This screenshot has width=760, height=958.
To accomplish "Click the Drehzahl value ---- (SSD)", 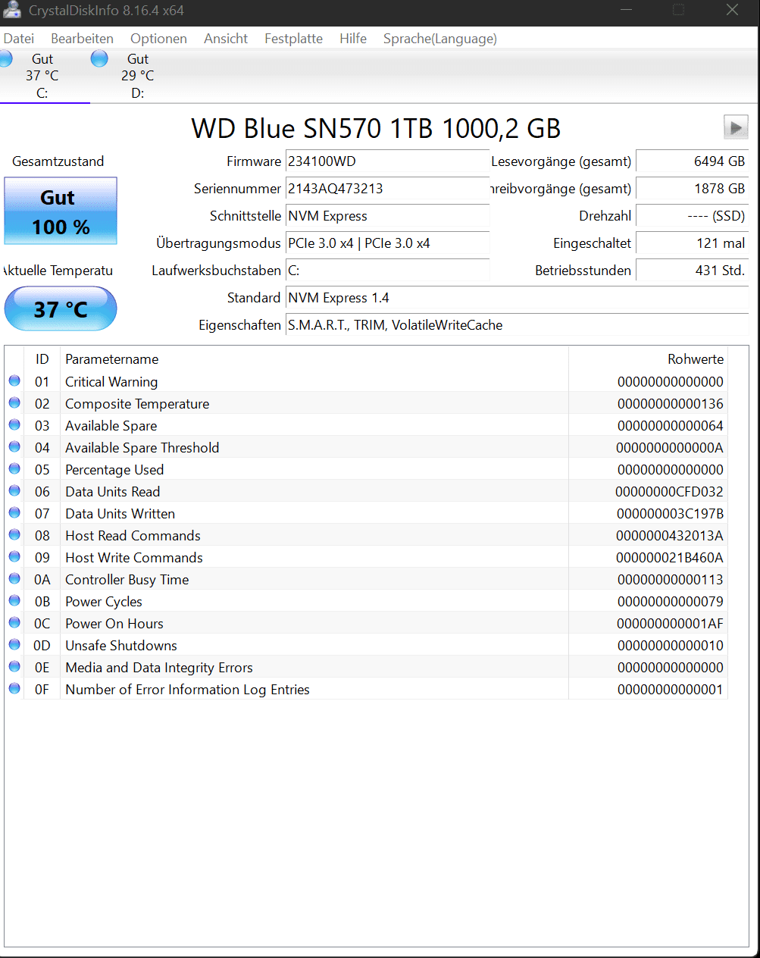I will (692, 216).
